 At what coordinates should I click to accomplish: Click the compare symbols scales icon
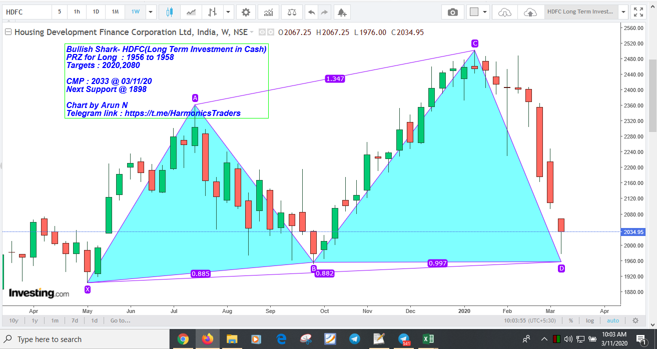point(291,11)
